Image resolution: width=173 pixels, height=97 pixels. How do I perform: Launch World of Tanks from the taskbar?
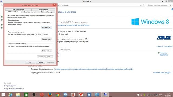point(34,95)
